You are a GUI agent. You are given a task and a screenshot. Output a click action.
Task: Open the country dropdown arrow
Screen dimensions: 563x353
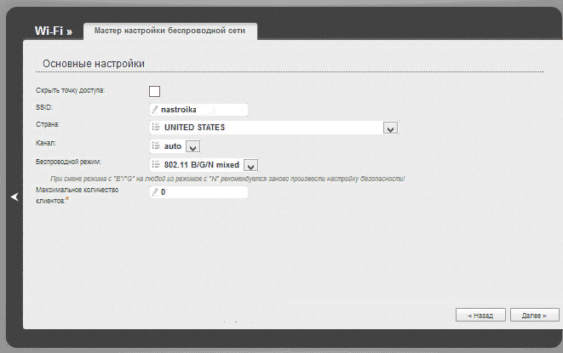(x=390, y=128)
